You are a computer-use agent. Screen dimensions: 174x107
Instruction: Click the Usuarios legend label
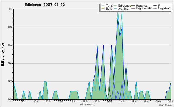pyautogui.click(x=142, y=5)
